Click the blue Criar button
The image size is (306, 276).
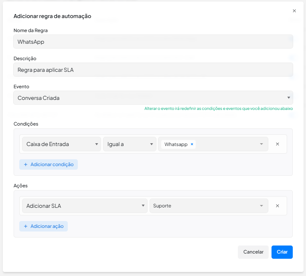pos(282,252)
